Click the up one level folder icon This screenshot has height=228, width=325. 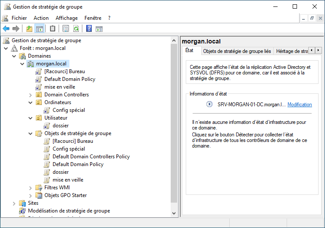click(29, 29)
